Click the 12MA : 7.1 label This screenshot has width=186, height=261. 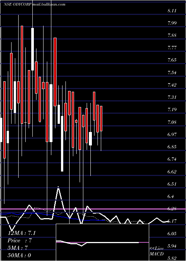click(22, 233)
